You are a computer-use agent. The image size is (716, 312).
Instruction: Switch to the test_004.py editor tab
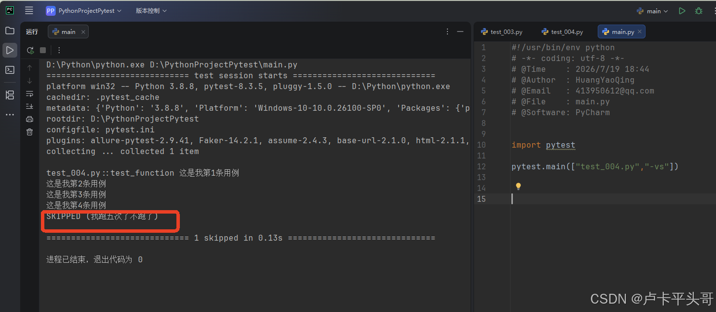click(x=562, y=32)
